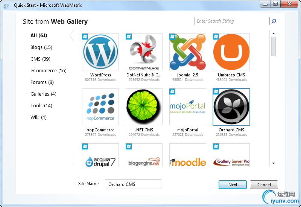Open the Galleries category
Viewport: 301px width, 207px height.
click(43, 94)
